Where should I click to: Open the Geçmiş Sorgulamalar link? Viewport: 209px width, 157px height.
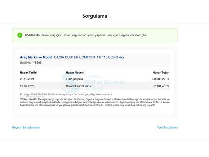[26, 127]
